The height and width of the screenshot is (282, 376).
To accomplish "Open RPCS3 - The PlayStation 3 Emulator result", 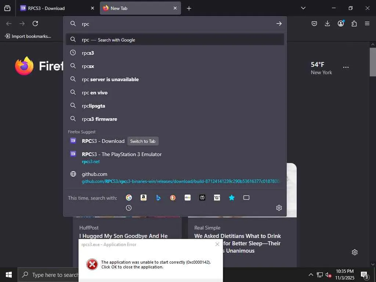I will click(175, 157).
